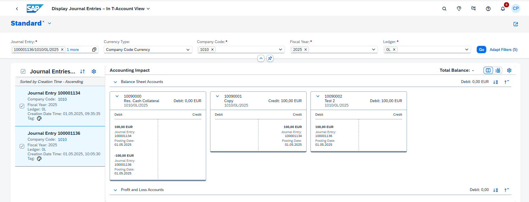The image size is (529, 202).
Task: Click the -100,00 EUR debit item
Action: pyautogui.click(x=124, y=156)
